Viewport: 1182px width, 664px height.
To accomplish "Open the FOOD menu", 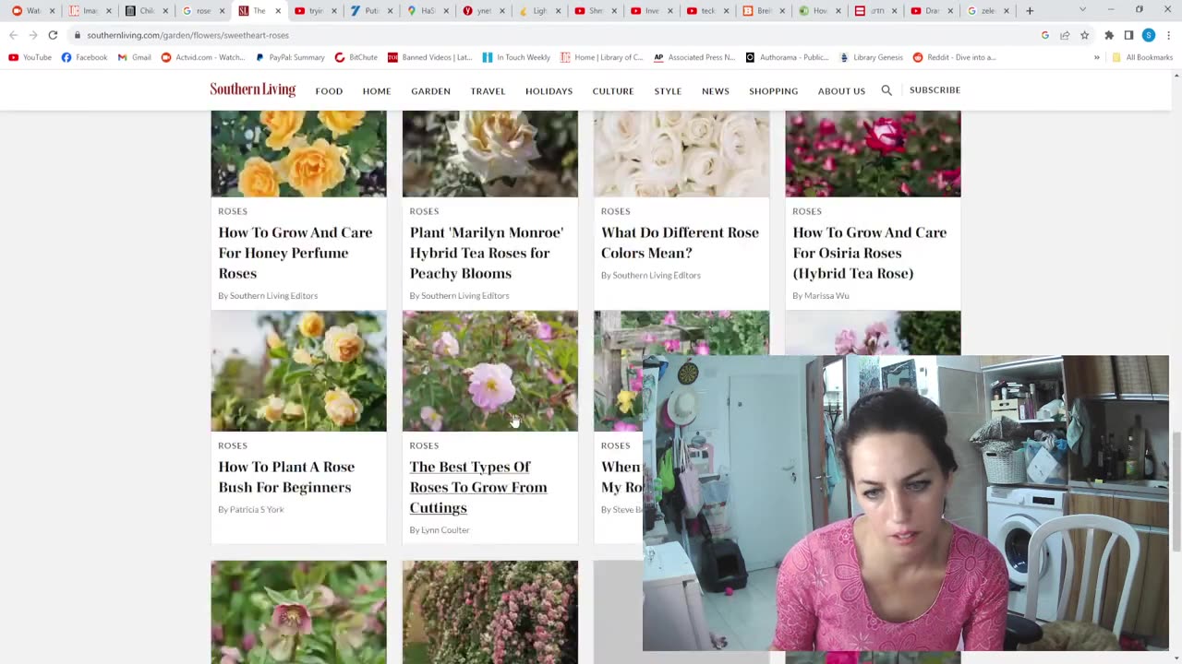I will click(x=329, y=91).
